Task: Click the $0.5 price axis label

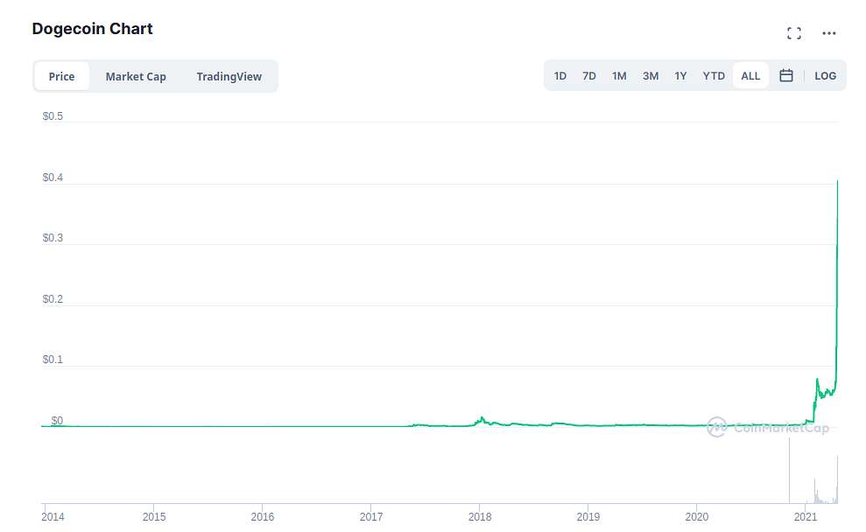Action: (x=53, y=115)
